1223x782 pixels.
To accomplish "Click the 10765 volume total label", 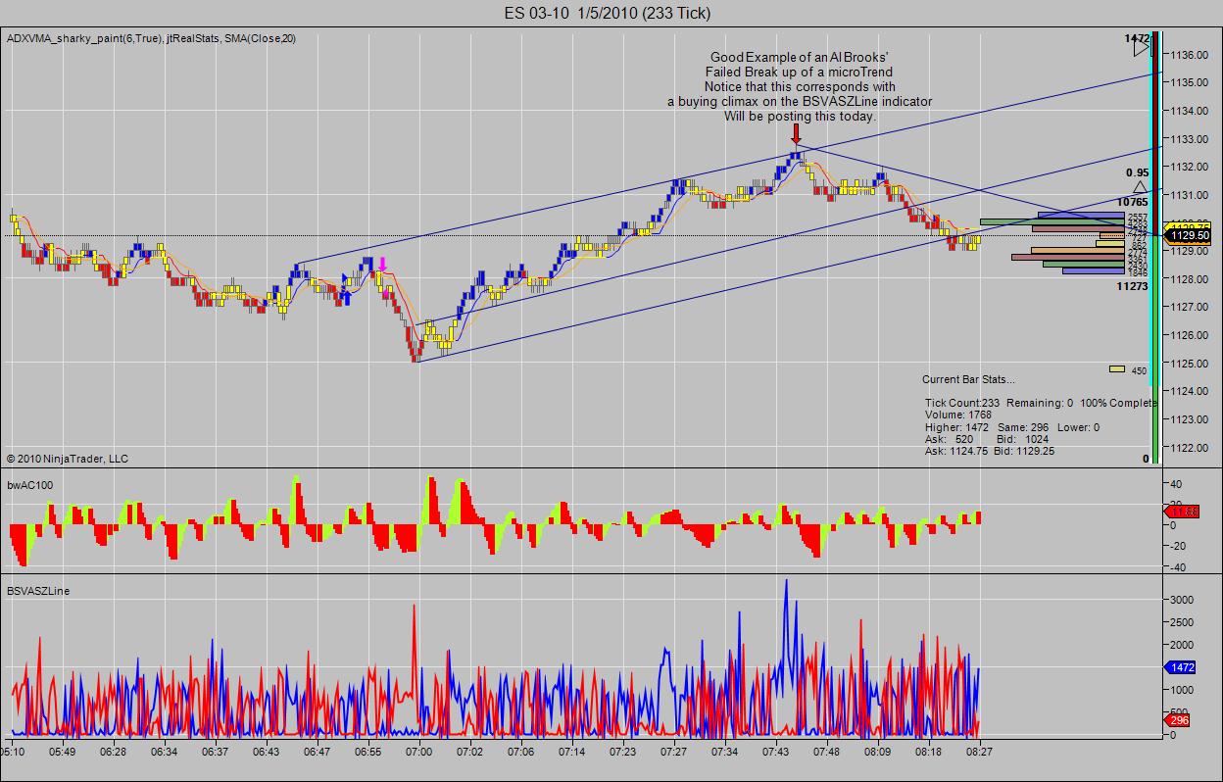I will pyautogui.click(x=1132, y=201).
